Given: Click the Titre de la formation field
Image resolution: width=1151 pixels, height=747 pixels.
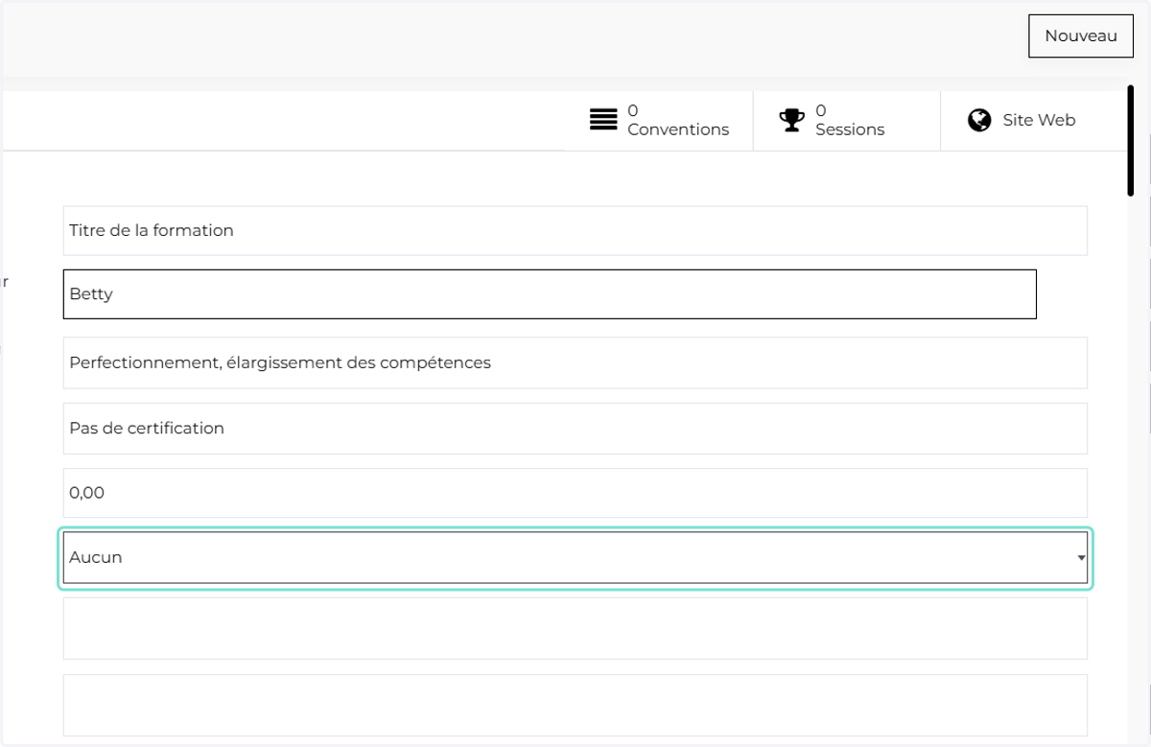Looking at the screenshot, I should pyautogui.click(x=575, y=230).
